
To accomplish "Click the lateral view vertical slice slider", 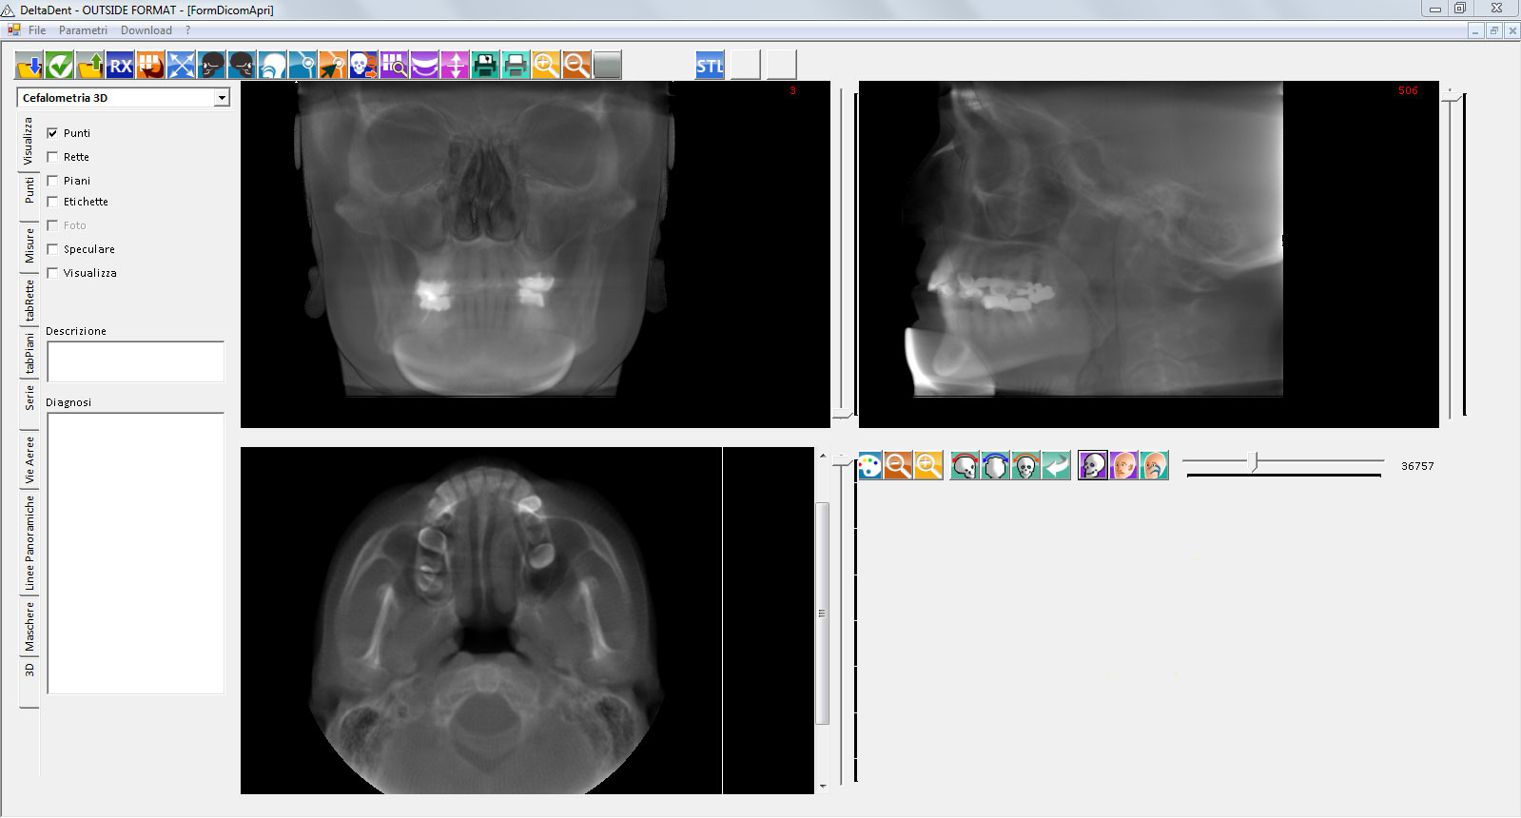I will pyautogui.click(x=1452, y=95).
